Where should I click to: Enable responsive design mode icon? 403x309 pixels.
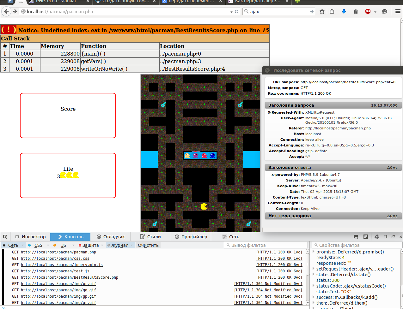(x=366, y=237)
